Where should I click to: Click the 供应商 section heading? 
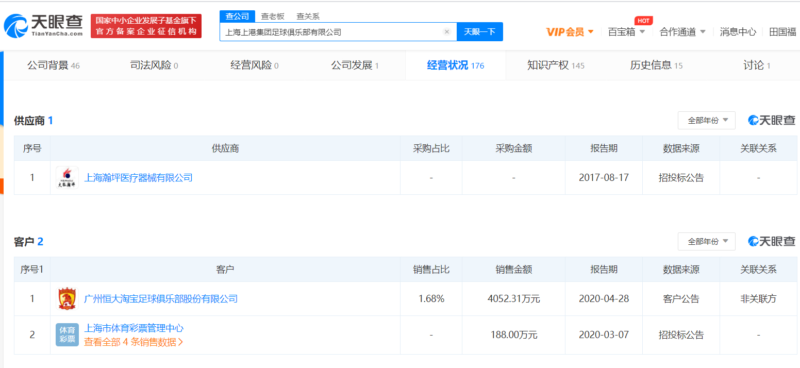pyautogui.click(x=34, y=121)
